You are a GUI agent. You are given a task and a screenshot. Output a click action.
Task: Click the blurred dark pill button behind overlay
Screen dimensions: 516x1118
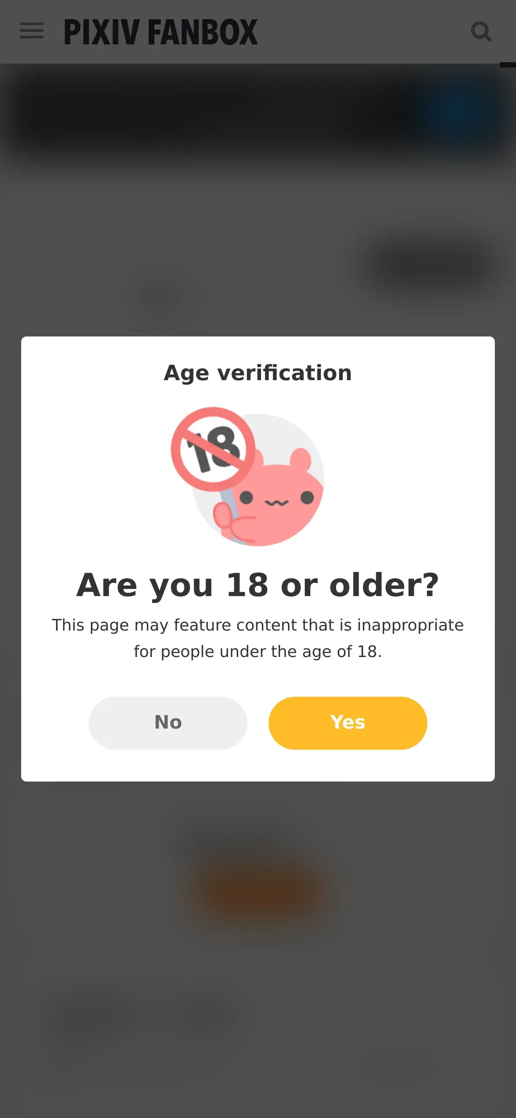click(x=430, y=265)
